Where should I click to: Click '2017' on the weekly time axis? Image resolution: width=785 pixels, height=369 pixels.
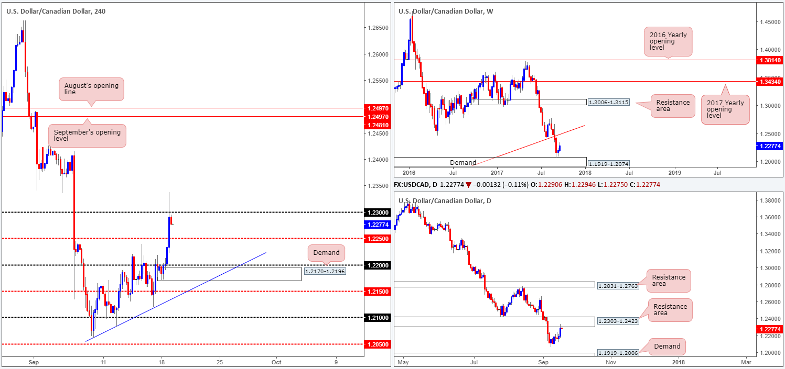click(x=497, y=172)
